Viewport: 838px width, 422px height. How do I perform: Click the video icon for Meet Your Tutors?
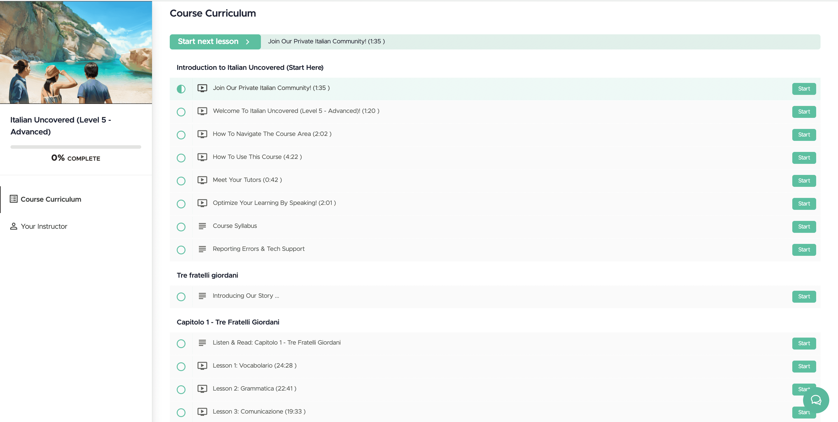(202, 180)
